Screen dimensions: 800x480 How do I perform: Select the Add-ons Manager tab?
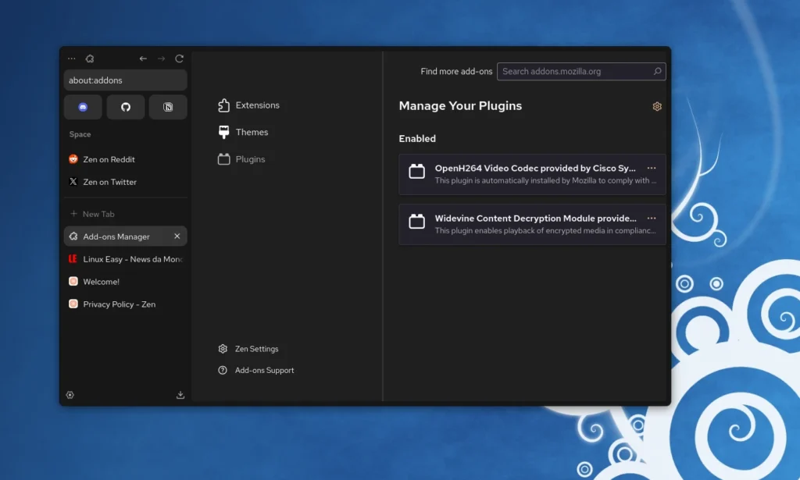click(x=126, y=236)
